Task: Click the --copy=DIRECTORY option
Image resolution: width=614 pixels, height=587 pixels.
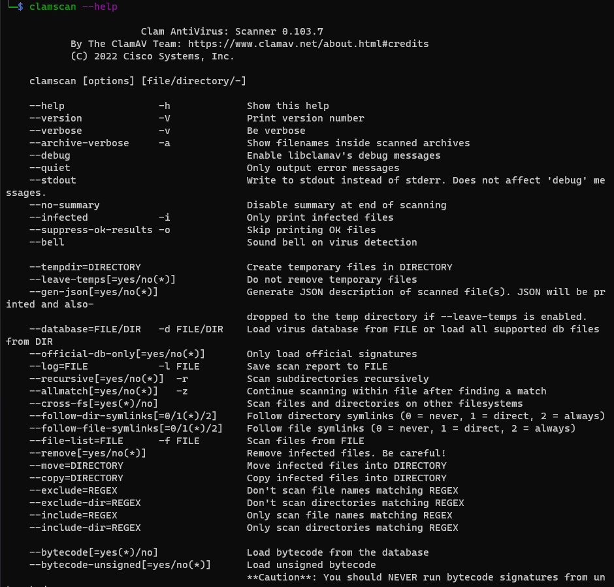Action: coord(76,478)
